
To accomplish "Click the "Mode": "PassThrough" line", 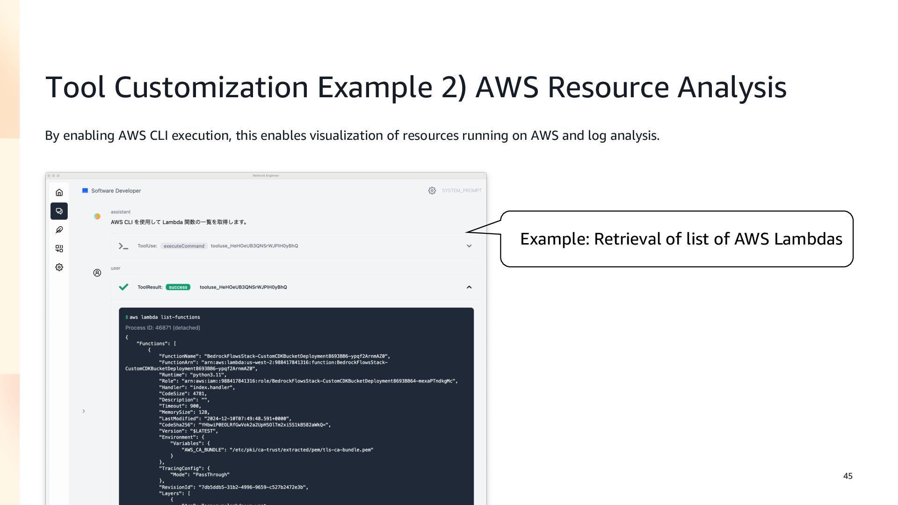I will point(200,475).
